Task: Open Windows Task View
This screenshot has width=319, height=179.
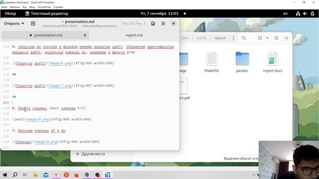Action: click(25, 175)
